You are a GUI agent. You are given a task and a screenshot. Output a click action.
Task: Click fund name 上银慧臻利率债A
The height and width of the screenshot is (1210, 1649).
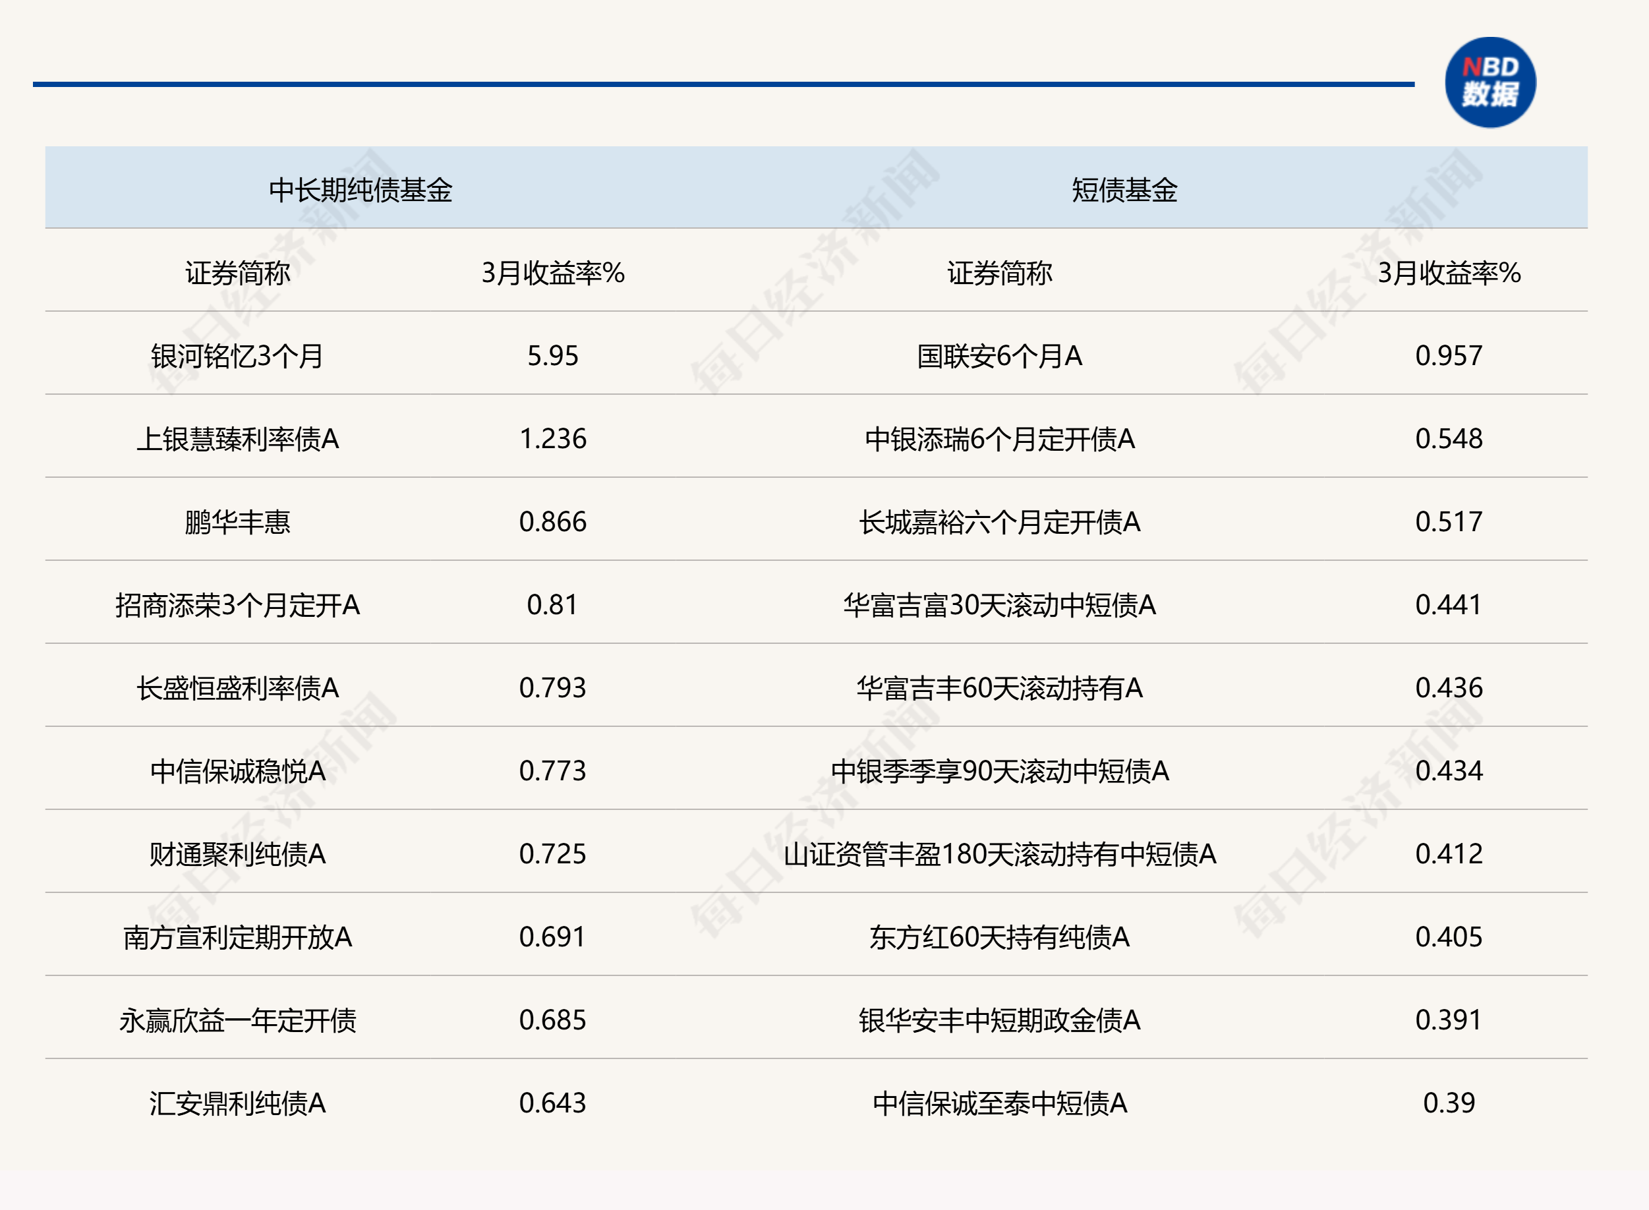click(x=237, y=439)
